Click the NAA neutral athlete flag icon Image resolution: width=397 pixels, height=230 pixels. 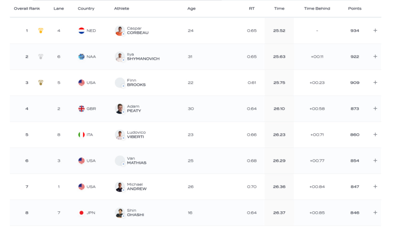pyautogui.click(x=81, y=57)
